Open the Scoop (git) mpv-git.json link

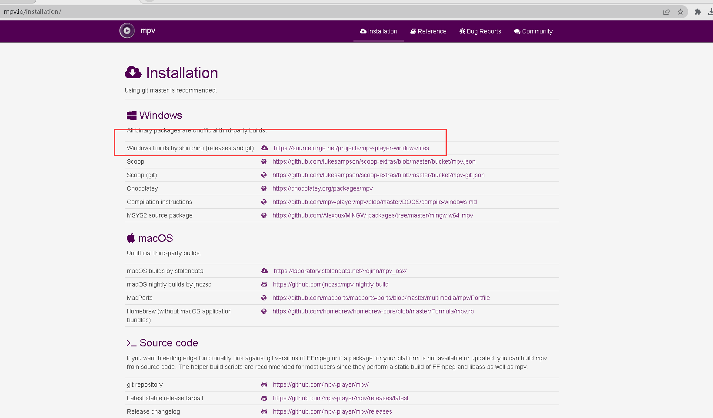379,175
